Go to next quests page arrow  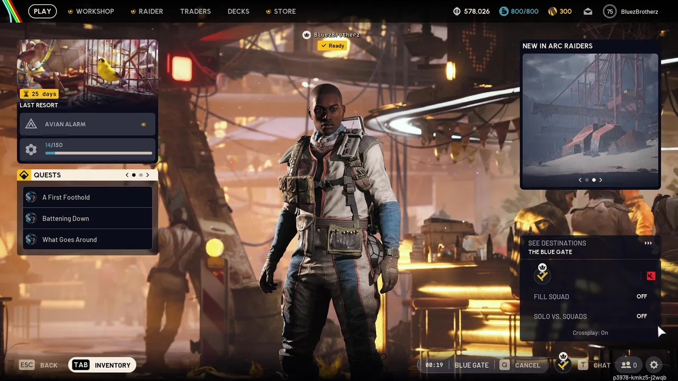[x=148, y=175]
